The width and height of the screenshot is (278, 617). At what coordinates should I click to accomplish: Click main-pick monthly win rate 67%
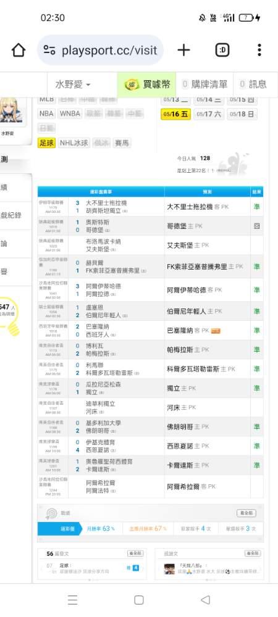[148, 529]
